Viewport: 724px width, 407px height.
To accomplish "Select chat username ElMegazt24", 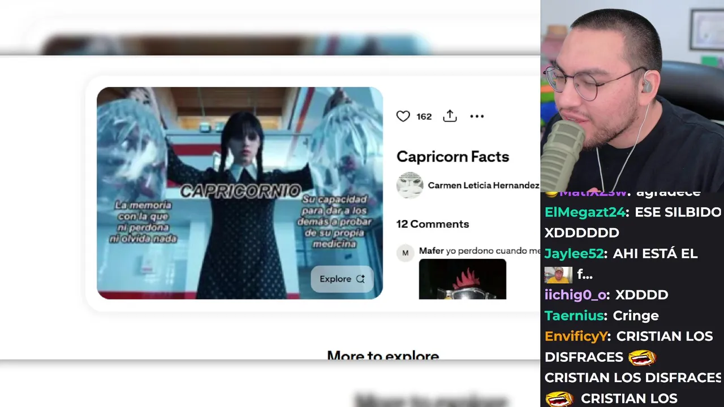I will 585,212.
